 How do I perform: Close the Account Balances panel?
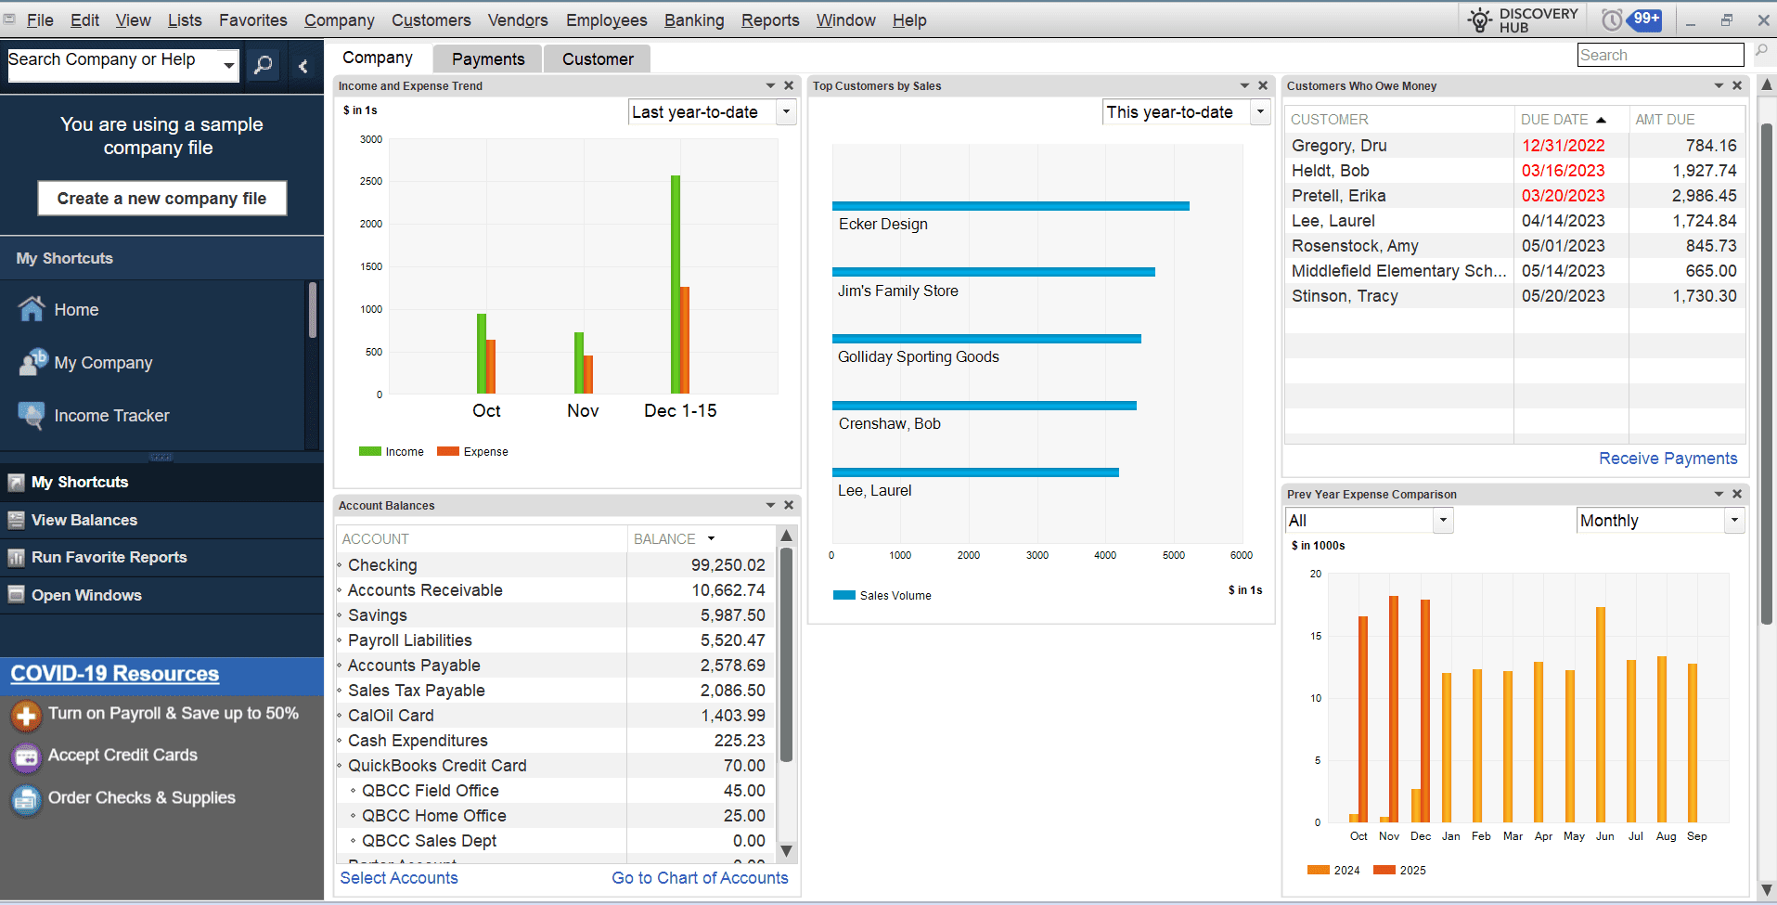(789, 505)
